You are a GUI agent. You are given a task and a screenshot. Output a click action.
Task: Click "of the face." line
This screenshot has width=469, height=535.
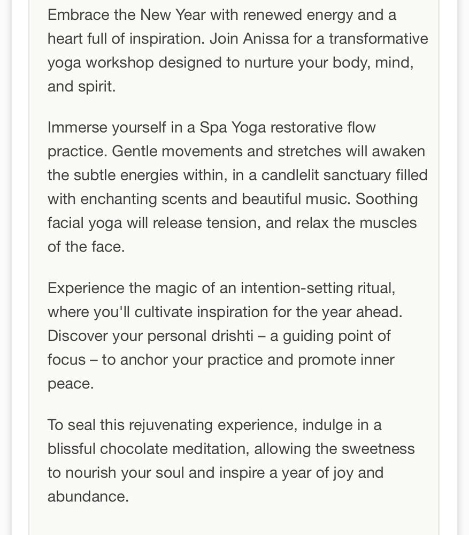(86, 247)
